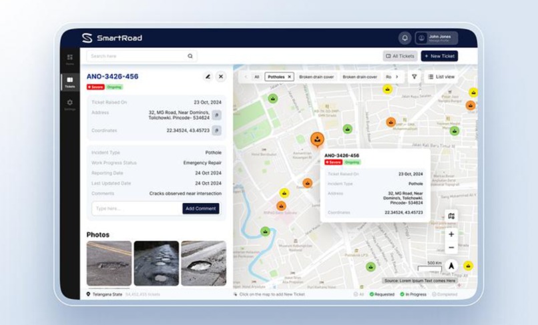The image size is (538, 325).
Task: Focus the Search here field
Action: click(x=142, y=56)
